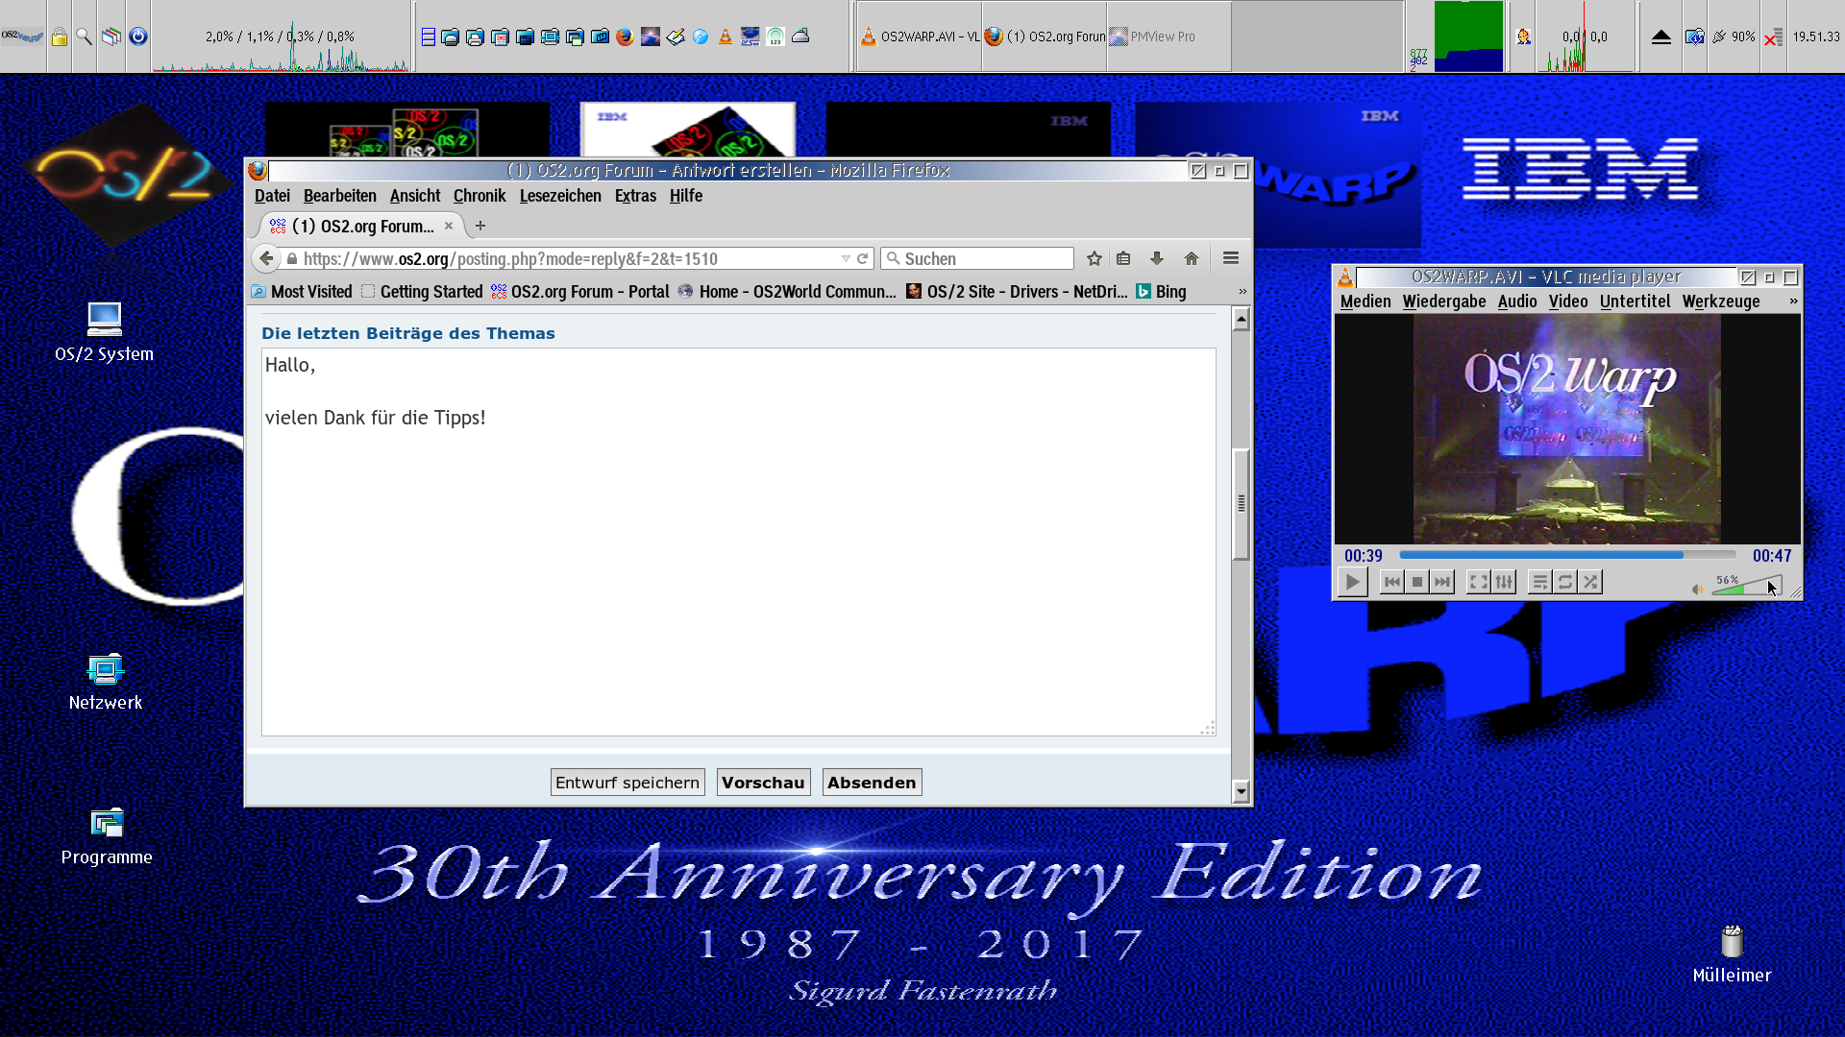Click Entwurf speichern button
The height and width of the screenshot is (1037, 1845).
click(627, 783)
